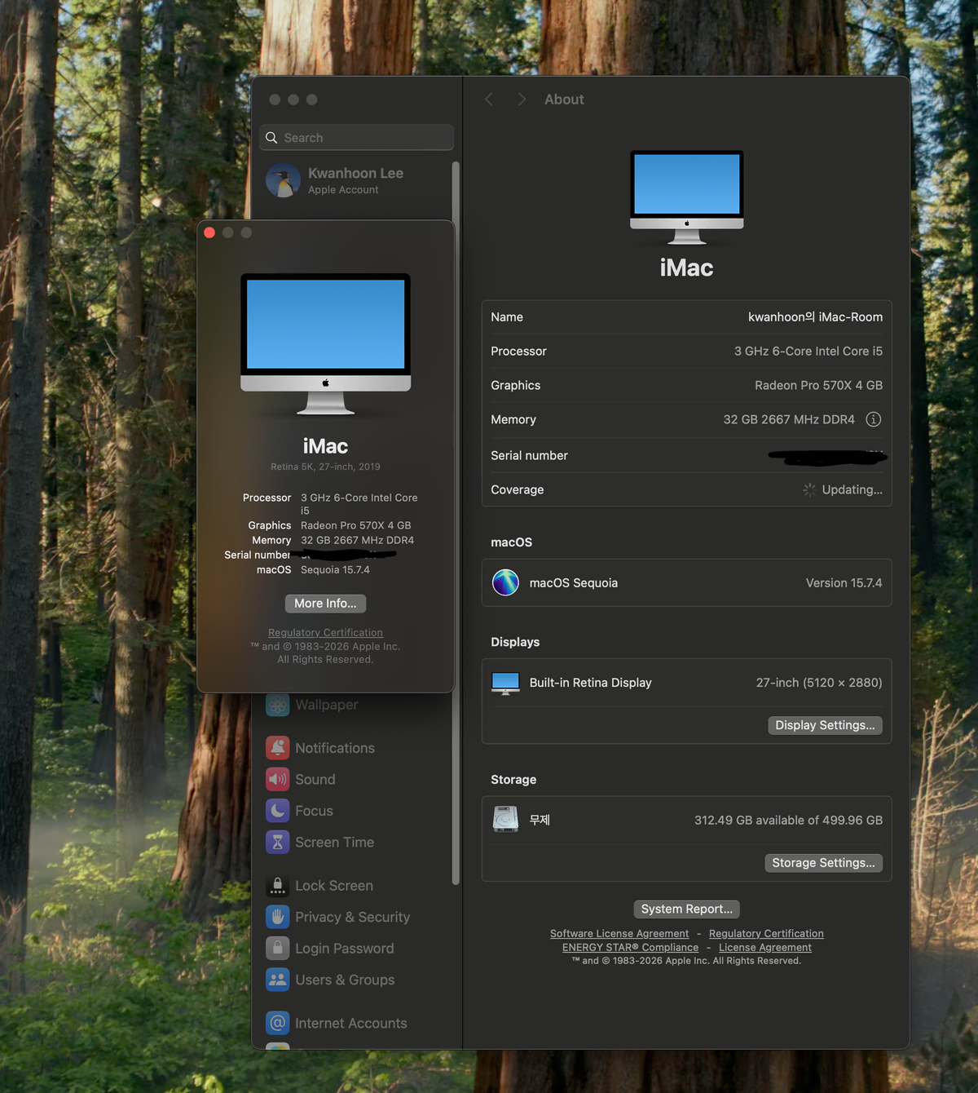Click the Storage Settings... button
The height and width of the screenshot is (1093, 978).
point(823,863)
